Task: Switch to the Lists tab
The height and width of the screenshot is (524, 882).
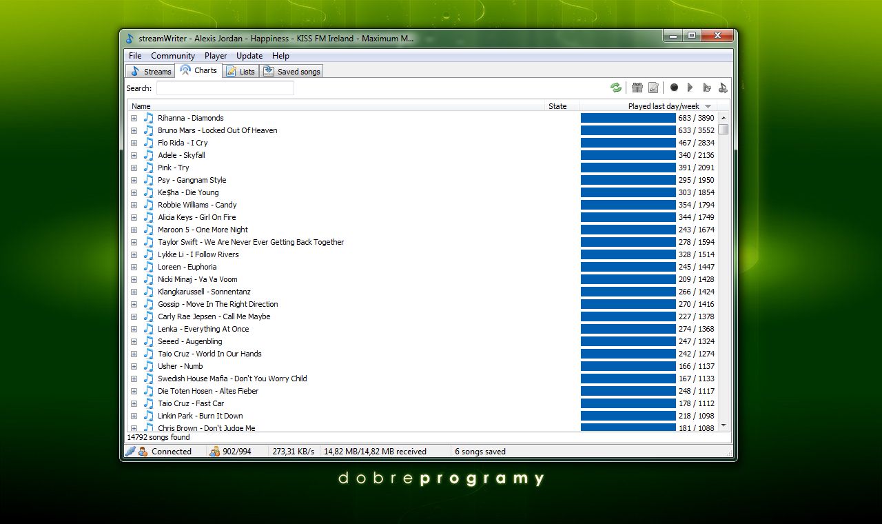Action: click(x=240, y=71)
